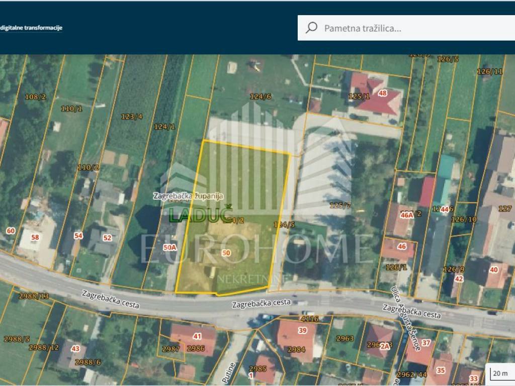Select house number 50 marker in highlighted parcel
Screen dimensions: 515x386
tap(226, 253)
